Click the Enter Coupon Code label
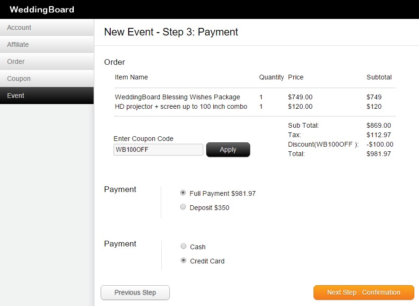 tap(143, 139)
